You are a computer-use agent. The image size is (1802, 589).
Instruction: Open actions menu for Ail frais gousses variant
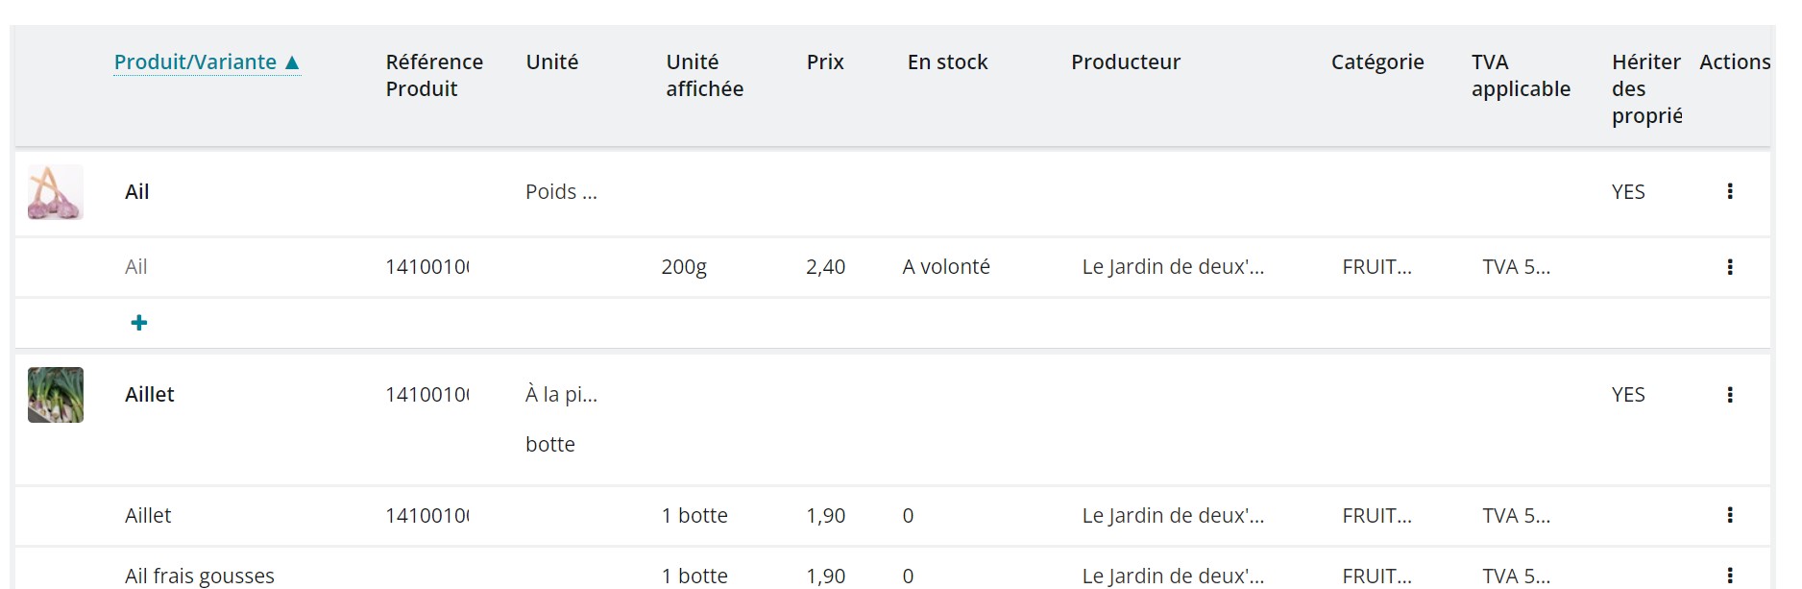point(1730,575)
